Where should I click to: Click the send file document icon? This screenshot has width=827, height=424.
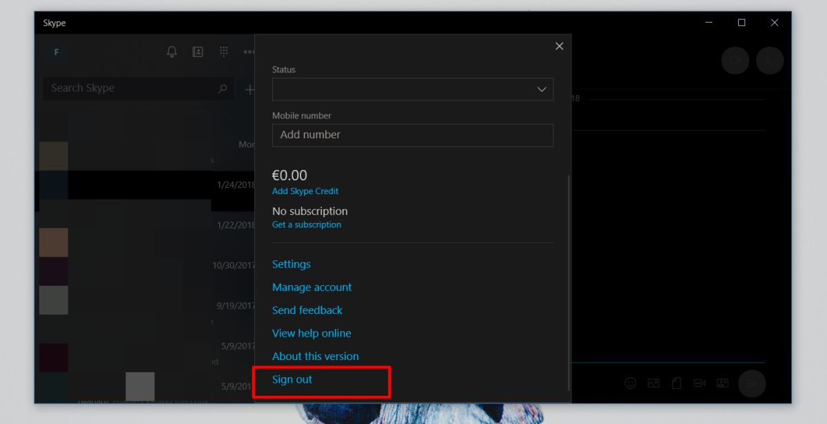[677, 383]
